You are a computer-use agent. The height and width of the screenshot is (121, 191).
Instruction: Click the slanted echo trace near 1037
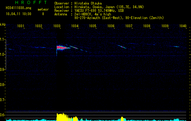[x=122, y=47]
